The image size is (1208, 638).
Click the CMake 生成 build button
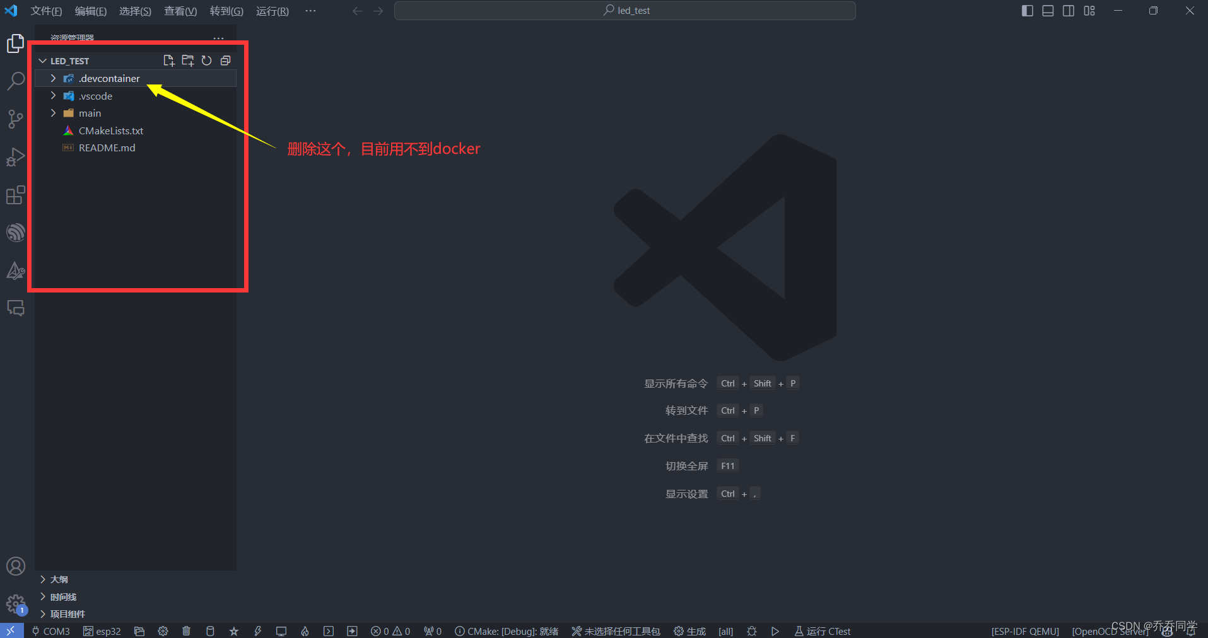(x=689, y=631)
